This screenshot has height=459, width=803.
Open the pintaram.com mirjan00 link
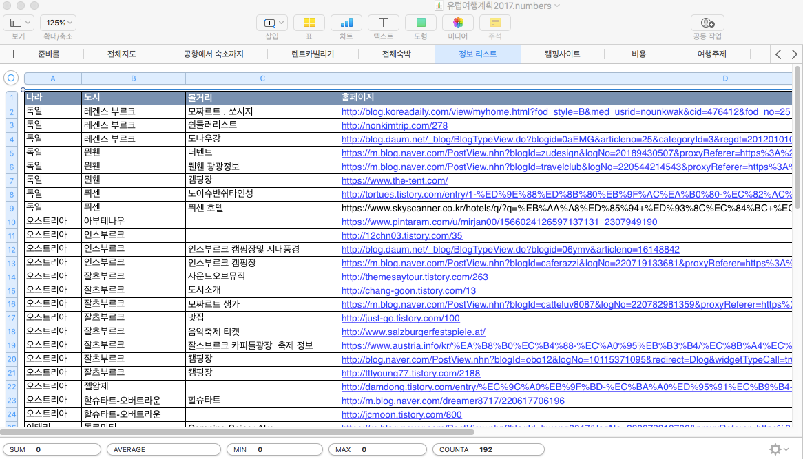pyautogui.click(x=499, y=222)
